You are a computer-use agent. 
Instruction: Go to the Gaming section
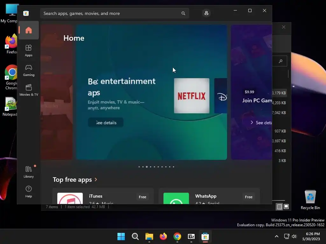(28, 70)
